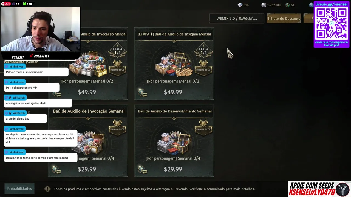Click the diamond currency icon
Viewport: 351px width, 197px height.
click(240, 5)
